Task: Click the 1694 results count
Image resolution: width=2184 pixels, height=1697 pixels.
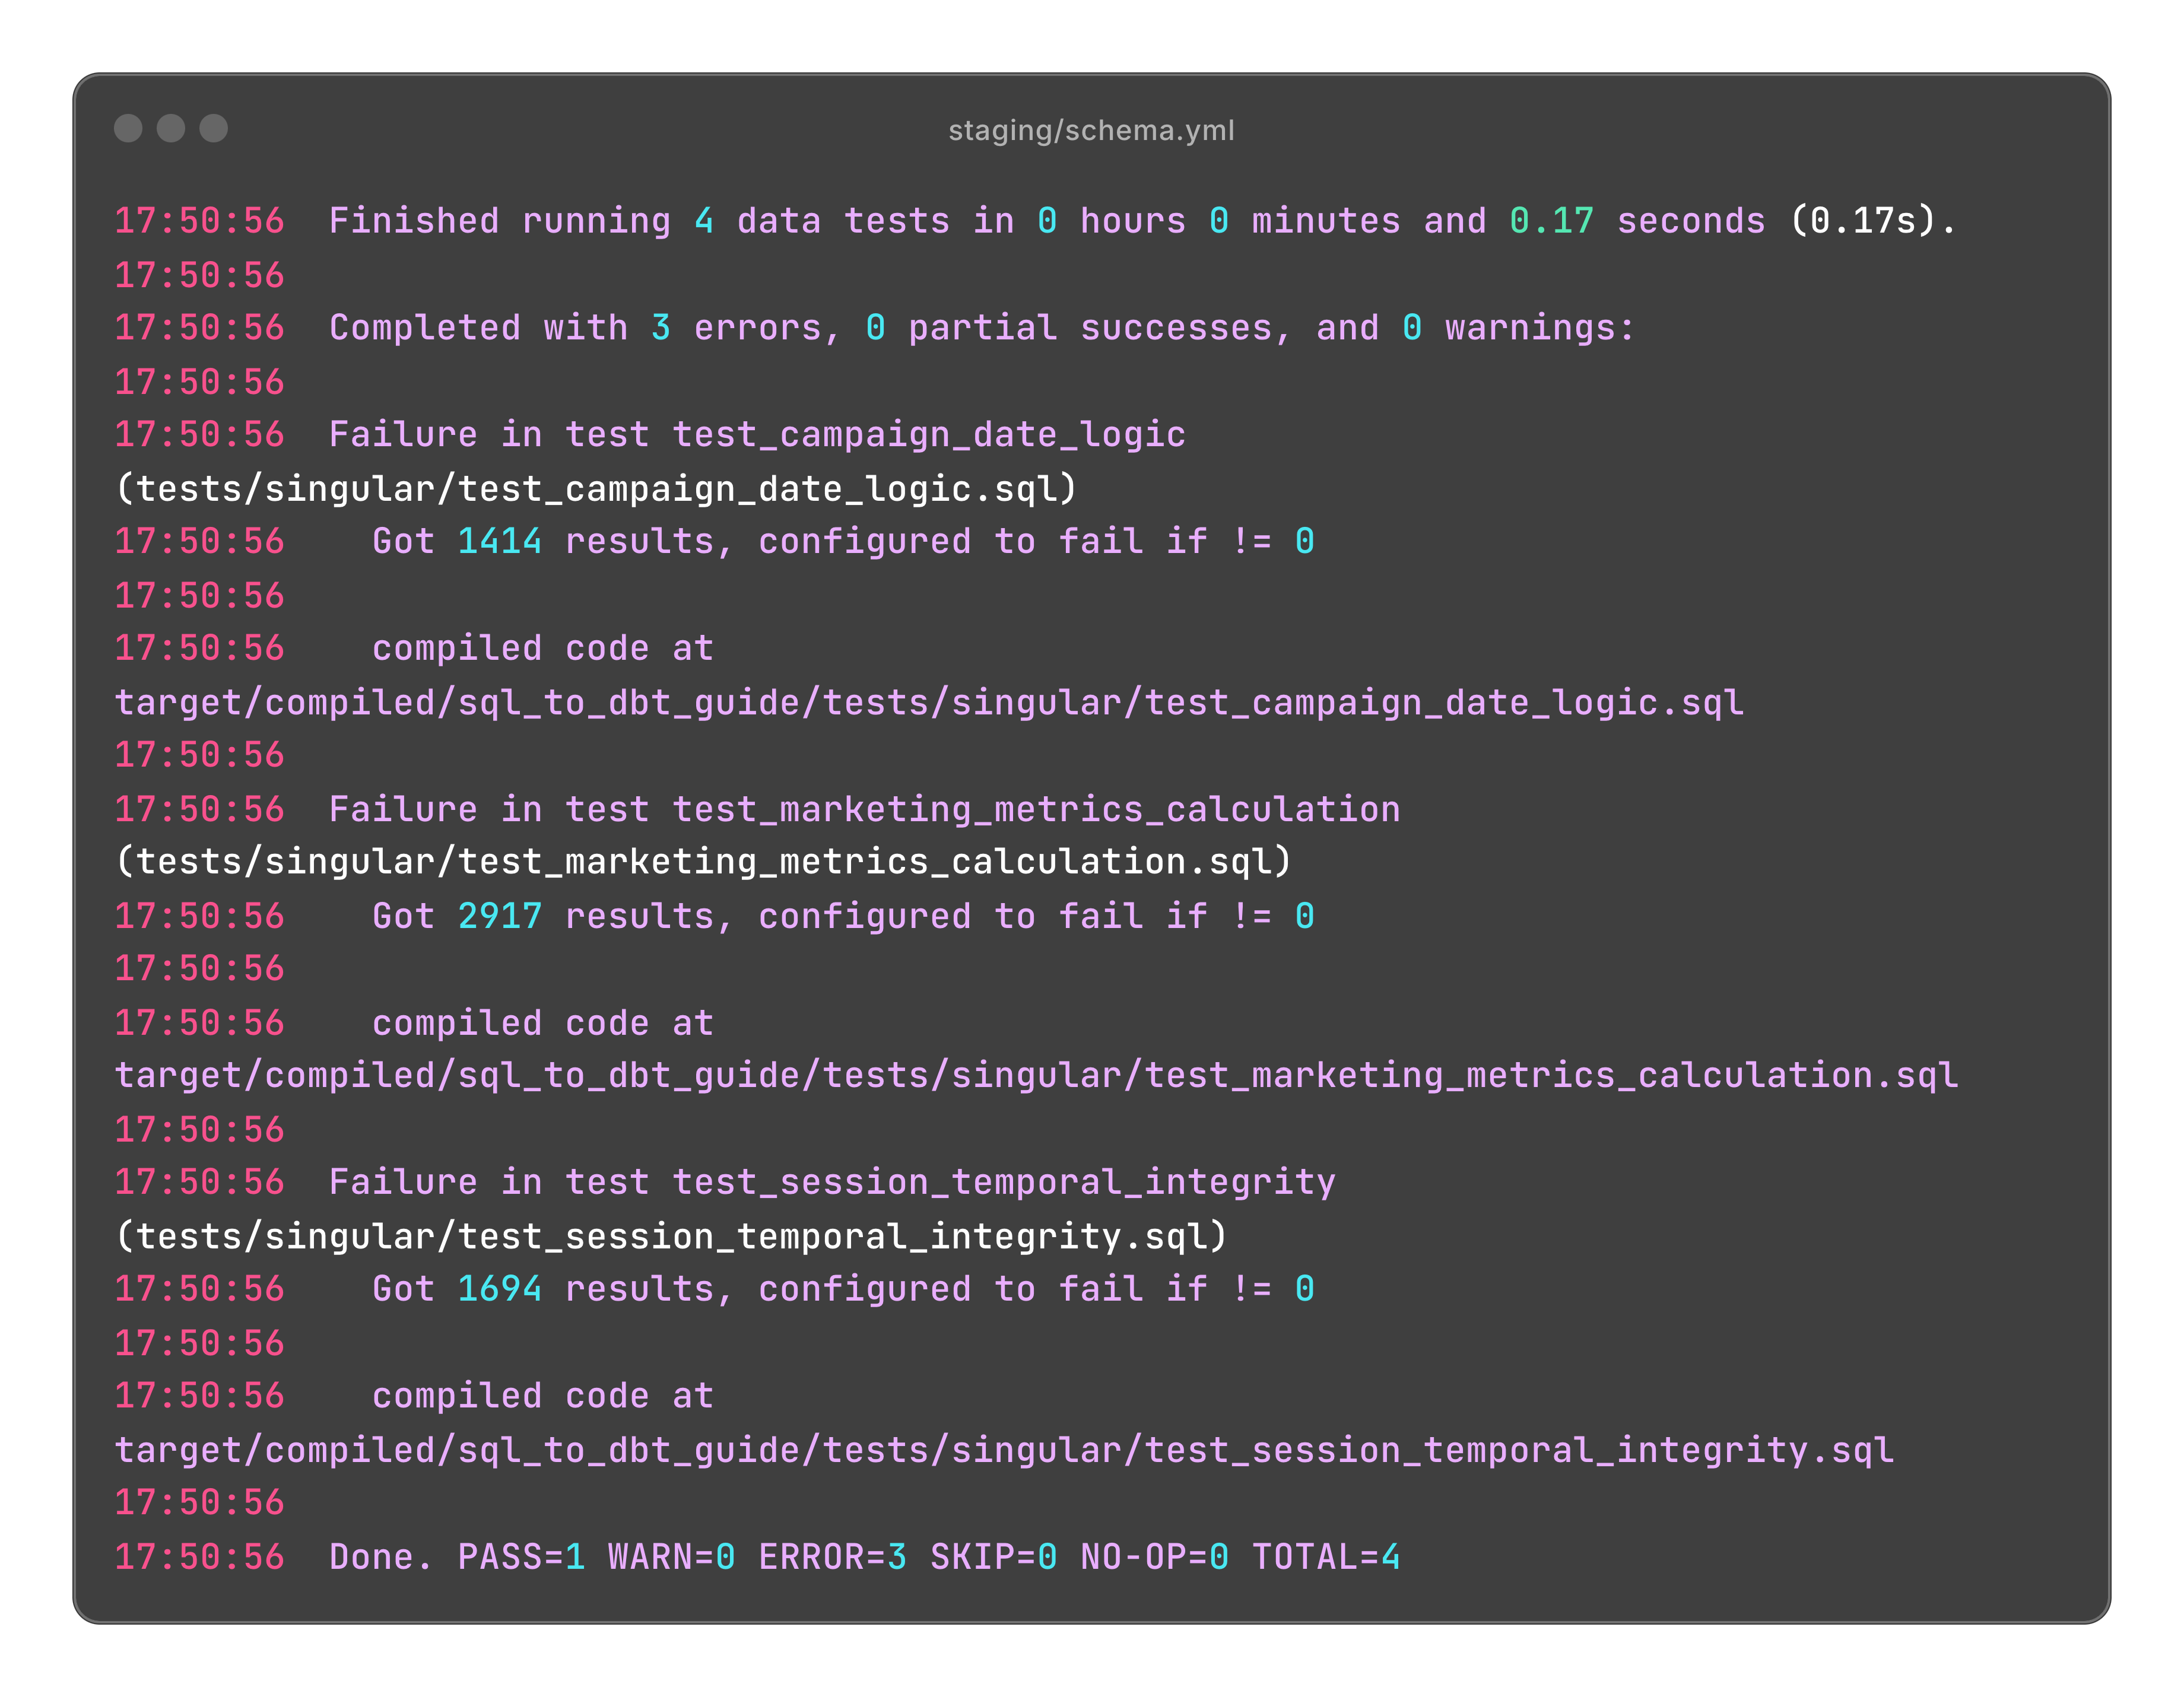Action: click(499, 1290)
